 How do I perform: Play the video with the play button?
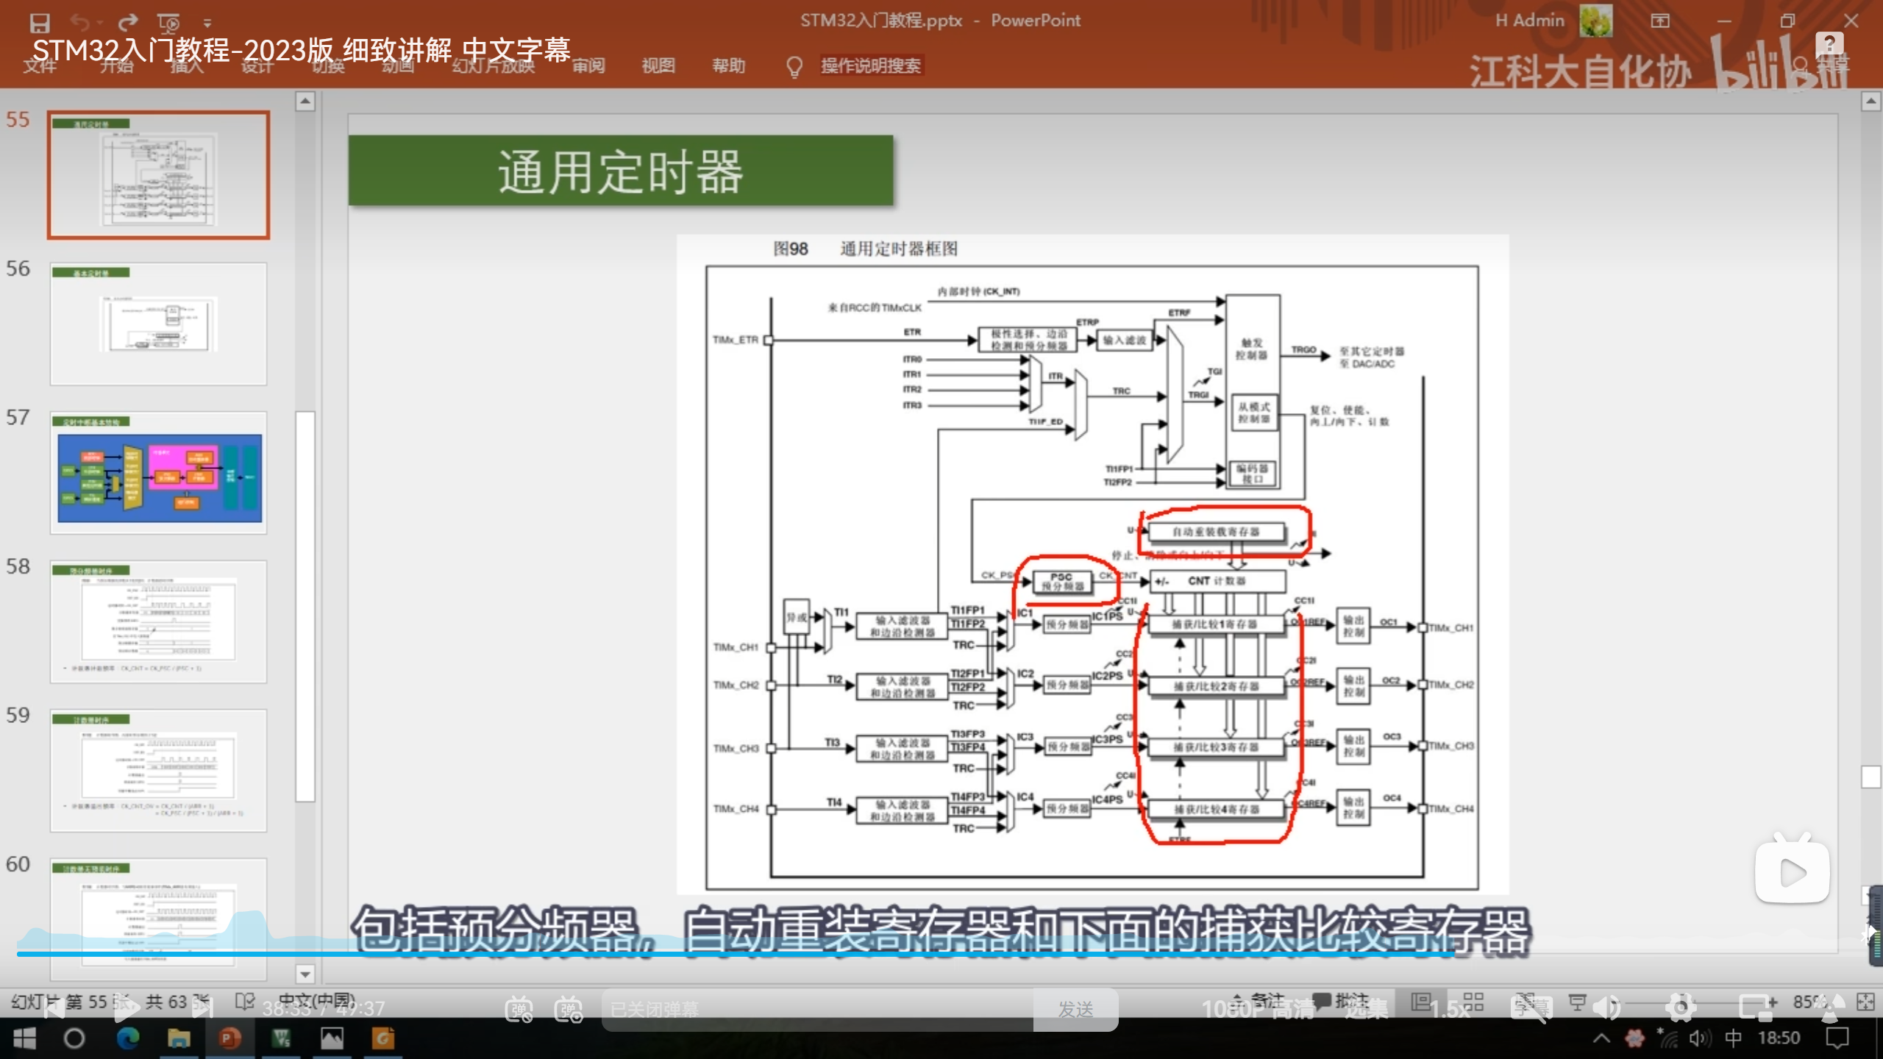coord(127,1008)
